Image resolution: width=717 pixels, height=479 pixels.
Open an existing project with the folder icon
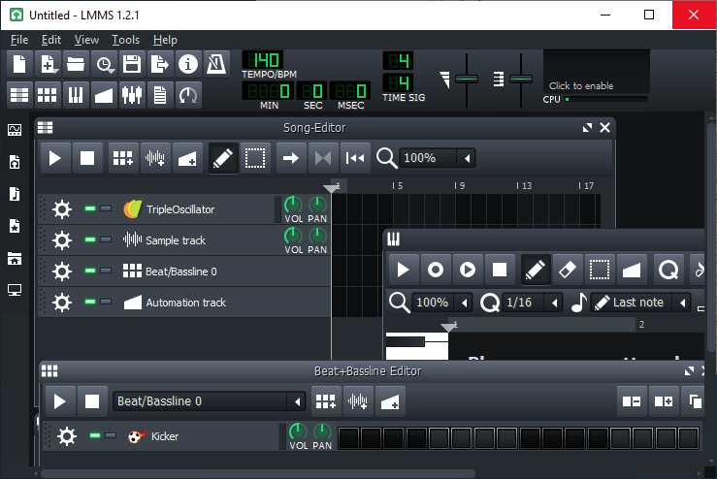click(76, 64)
